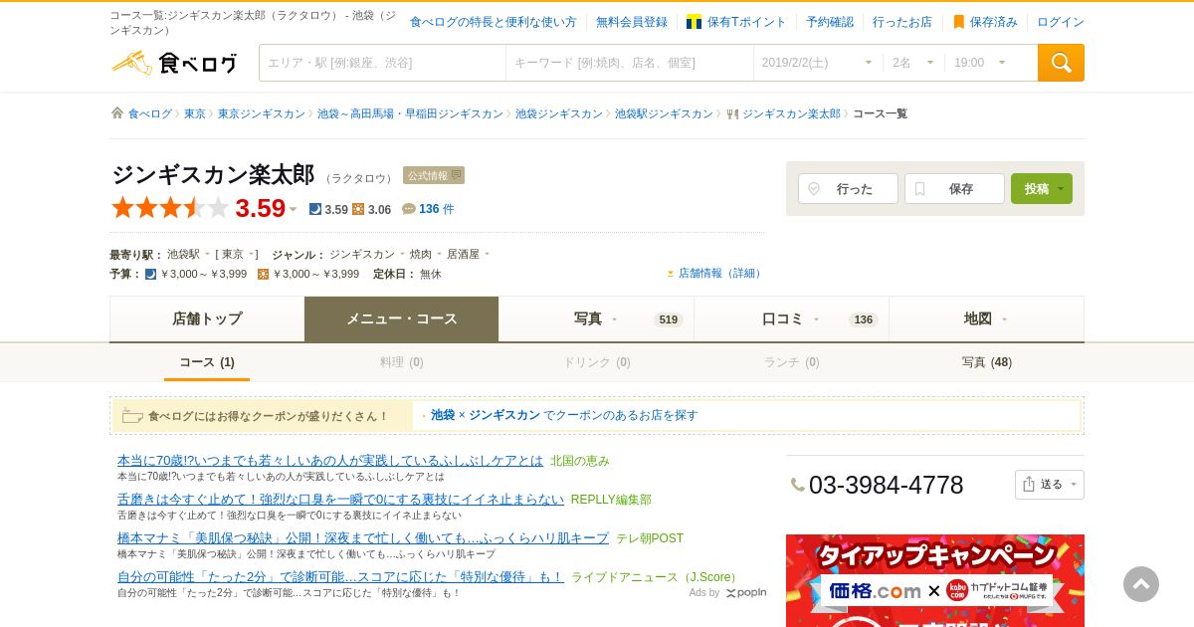Viewport: 1194px width, 627px height.
Task: Select the 写真 (48) sub-tab
Action: (987, 362)
